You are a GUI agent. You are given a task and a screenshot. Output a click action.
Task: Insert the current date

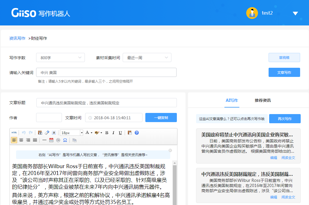click(51, 140)
